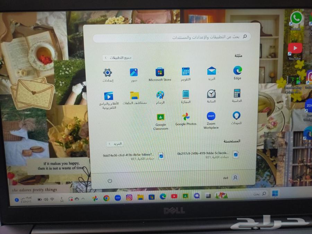Open Settings app in pinned apps
The width and height of the screenshot is (312, 234).
[x=108, y=75]
